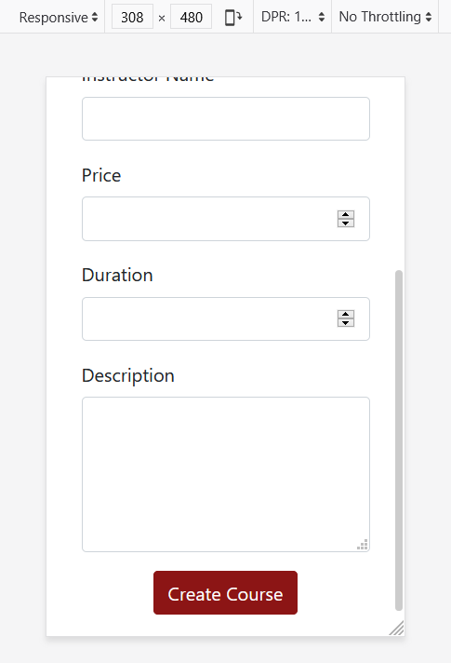Increase Price with the up stepper arrow
The image size is (451, 663).
point(346,215)
